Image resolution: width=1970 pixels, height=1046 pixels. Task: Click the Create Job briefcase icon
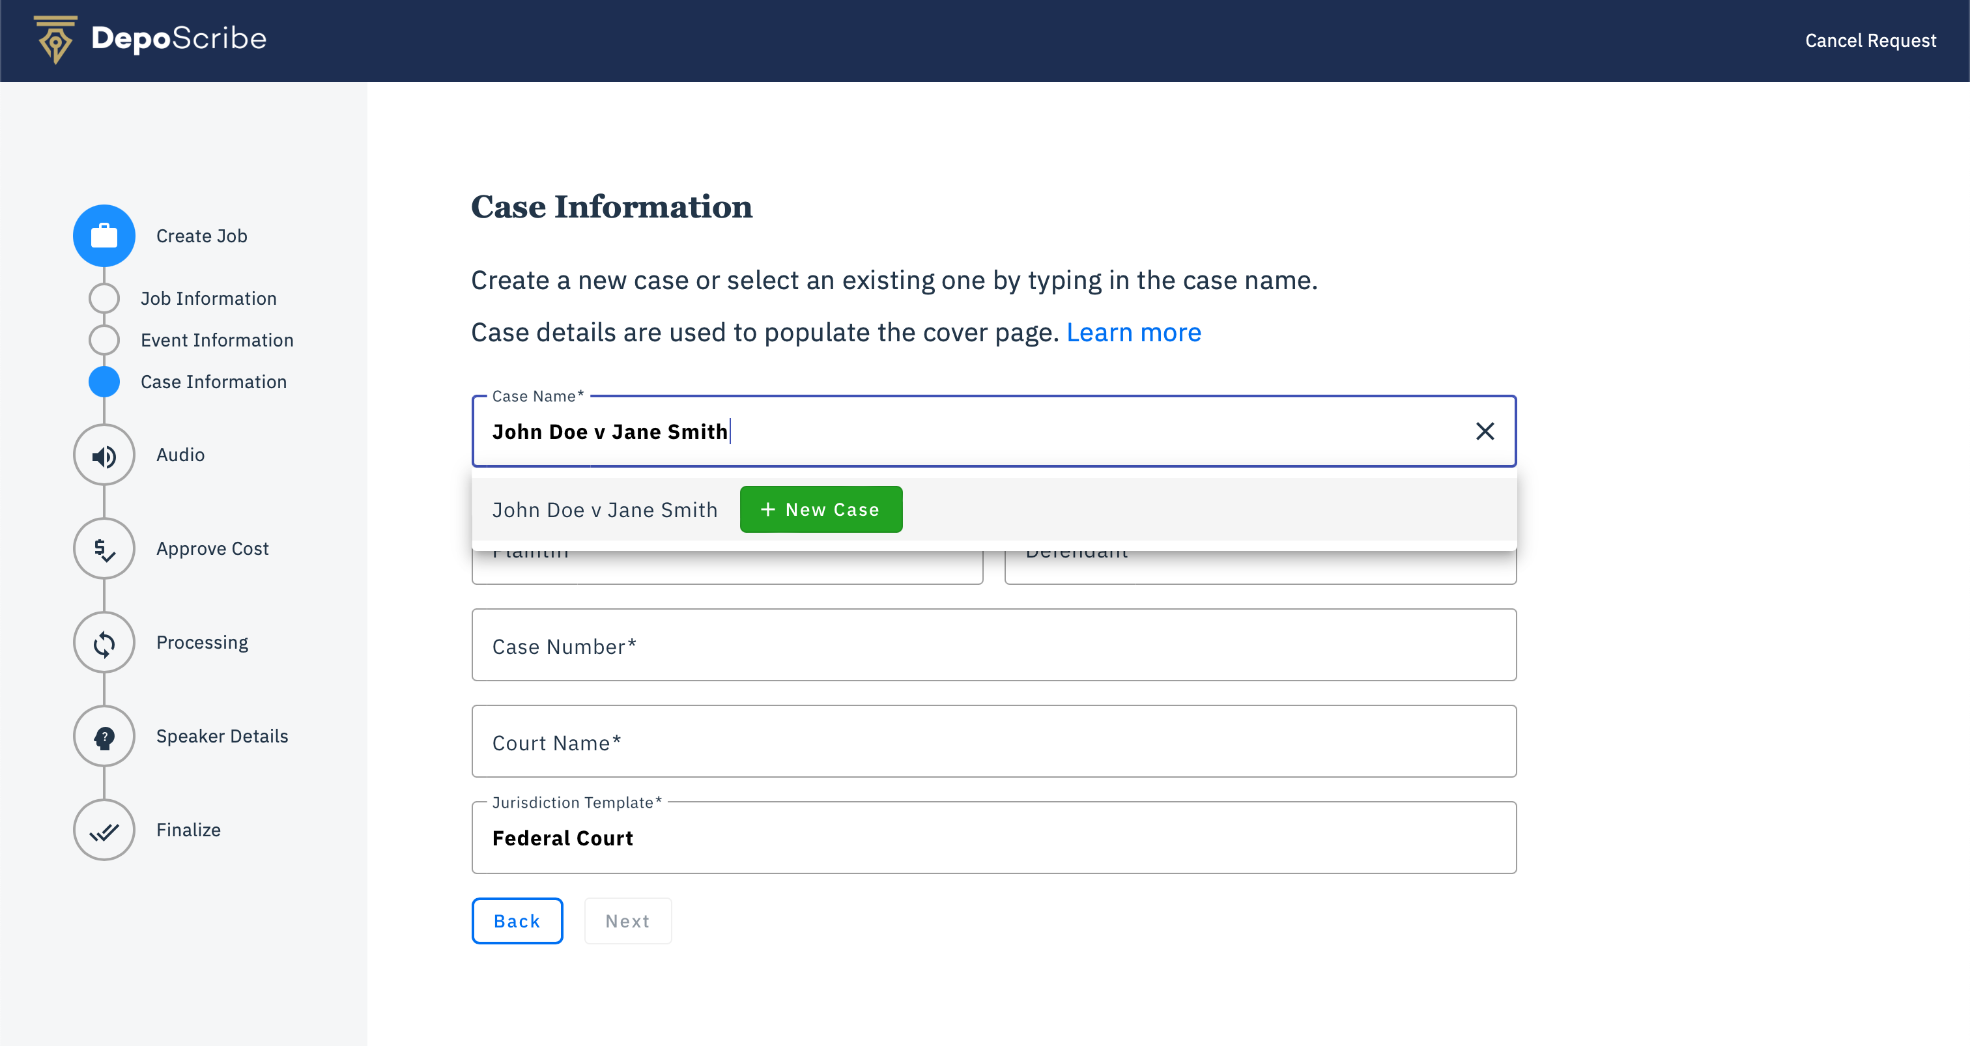(104, 236)
